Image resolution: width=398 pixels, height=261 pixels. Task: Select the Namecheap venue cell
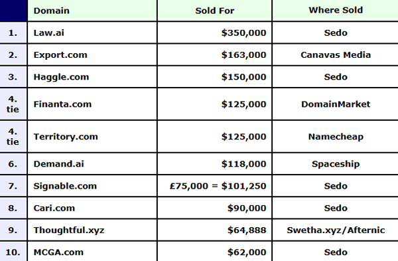335,137
